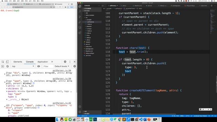Switch to the Application tab

tap(43, 62)
